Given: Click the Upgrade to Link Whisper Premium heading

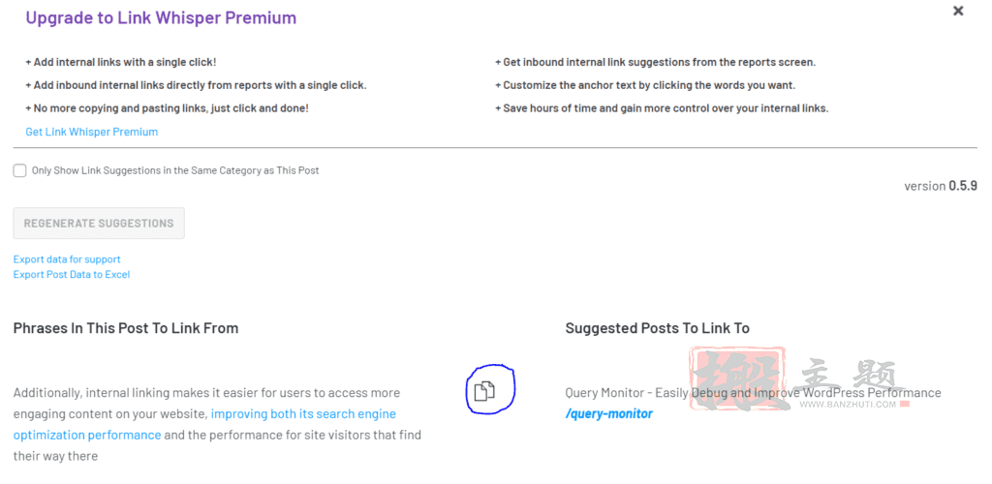Looking at the screenshot, I should (x=162, y=17).
